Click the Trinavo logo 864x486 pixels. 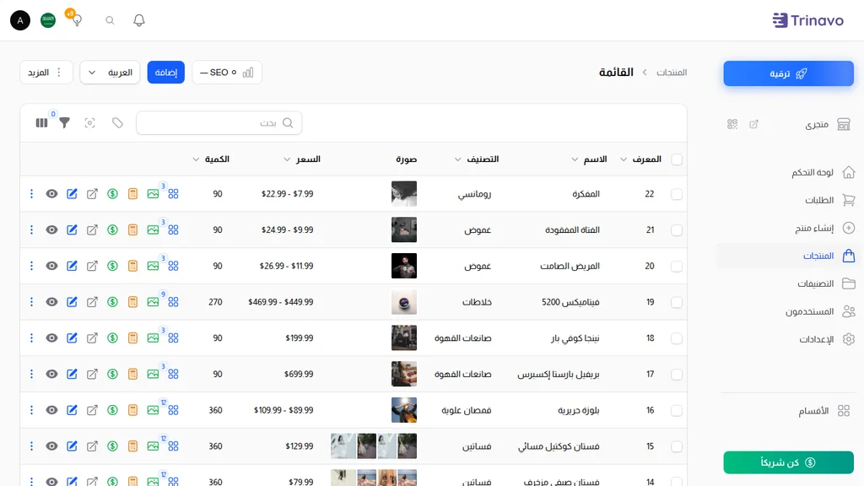[807, 20]
